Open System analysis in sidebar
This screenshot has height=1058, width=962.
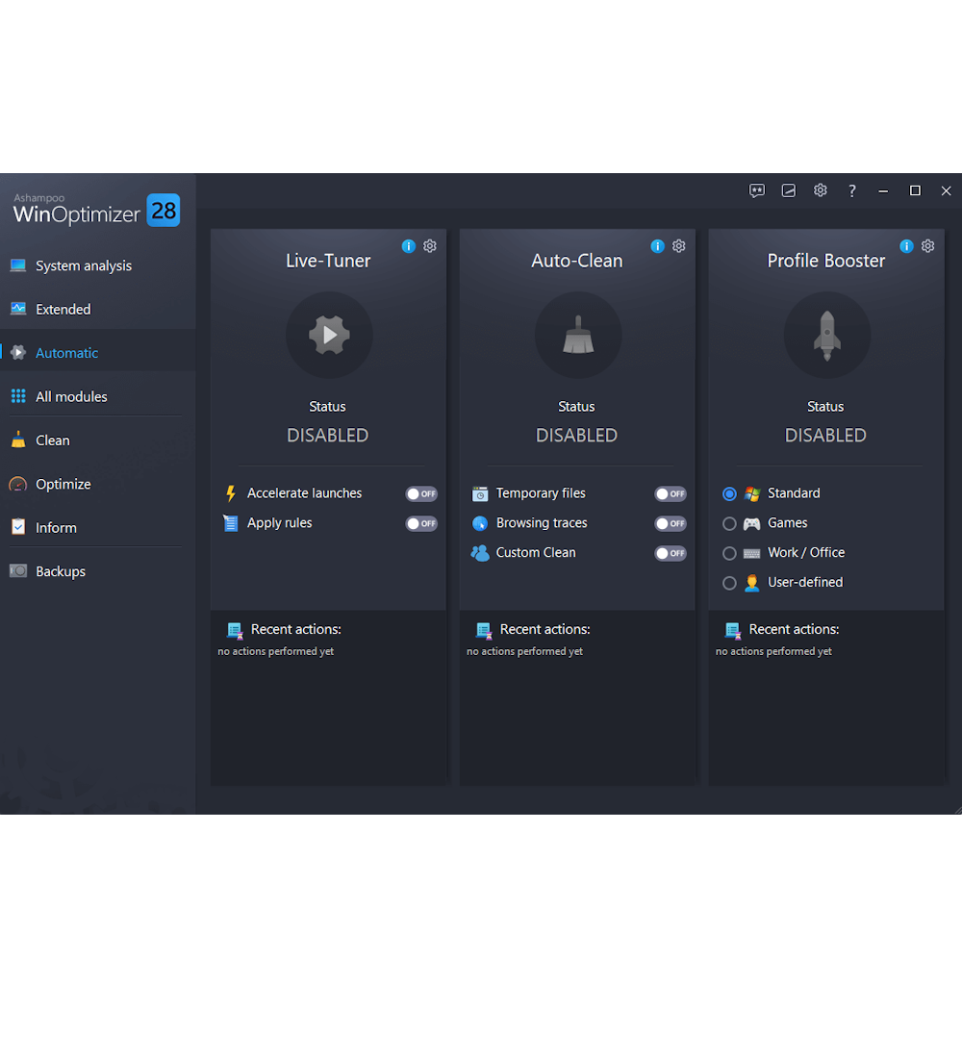tap(84, 266)
